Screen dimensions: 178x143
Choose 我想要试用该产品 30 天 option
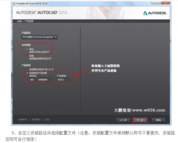pyautogui.click(x=27, y=69)
